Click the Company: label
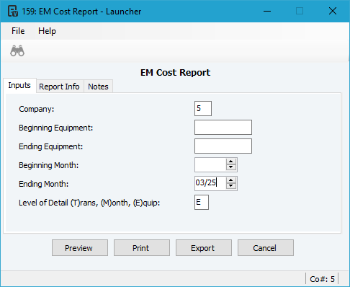Screen dimensions: 350x287 [37, 109]
